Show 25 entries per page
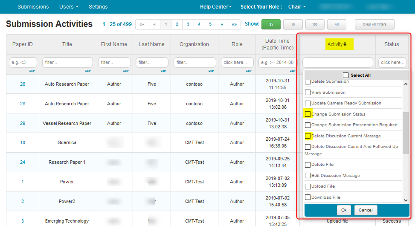This screenshot has height=226, width=415. [x=271, y=24]
